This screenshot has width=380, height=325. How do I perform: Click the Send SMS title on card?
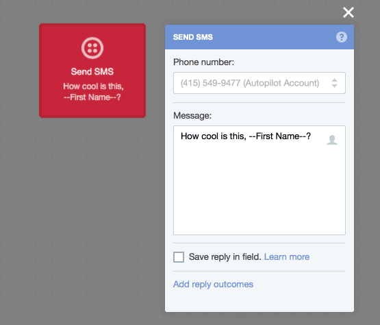tap(92, 71)
